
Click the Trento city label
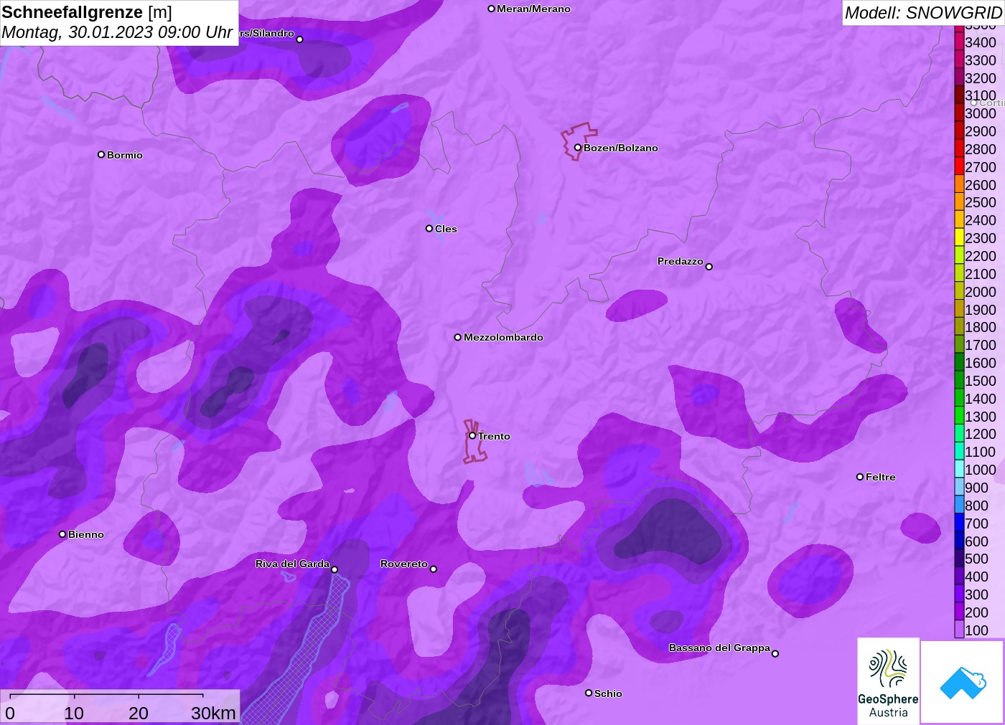494,436
